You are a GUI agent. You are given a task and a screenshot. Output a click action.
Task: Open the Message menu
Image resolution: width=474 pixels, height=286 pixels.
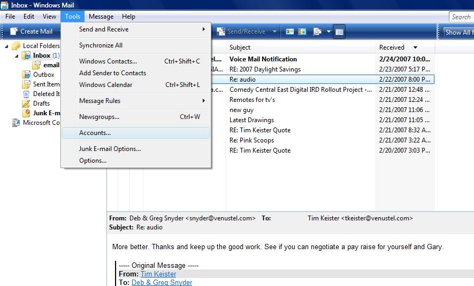(x=101, y=17)
